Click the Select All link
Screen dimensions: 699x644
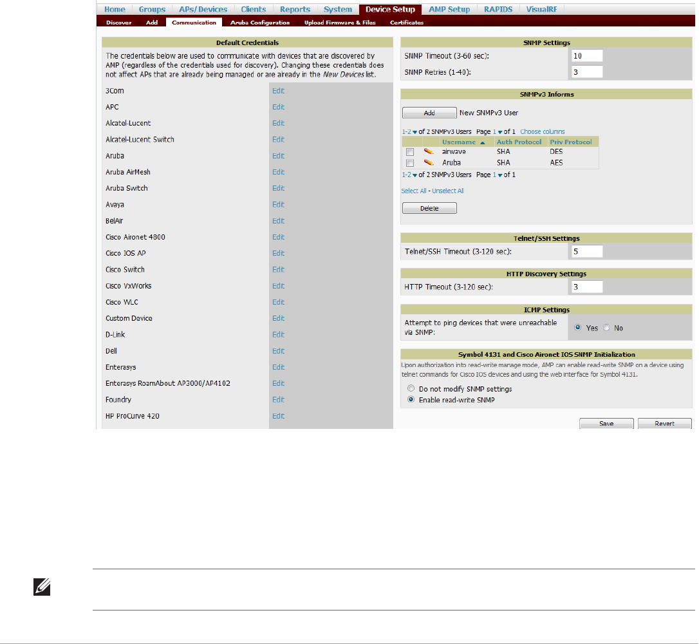point(414,191)
